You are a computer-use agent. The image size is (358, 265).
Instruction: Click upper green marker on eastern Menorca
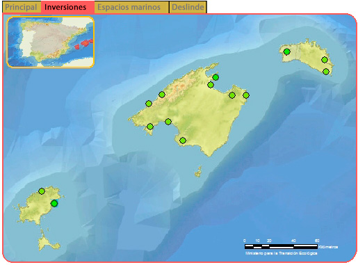pos(325,60)
